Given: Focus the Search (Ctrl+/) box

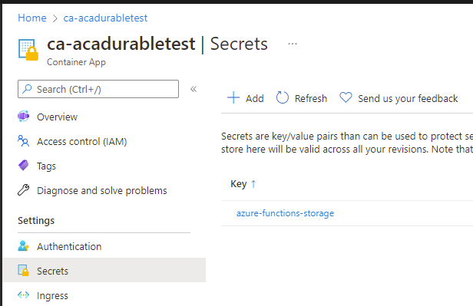Looking at the screenshot, I should (x=98, y=89).
